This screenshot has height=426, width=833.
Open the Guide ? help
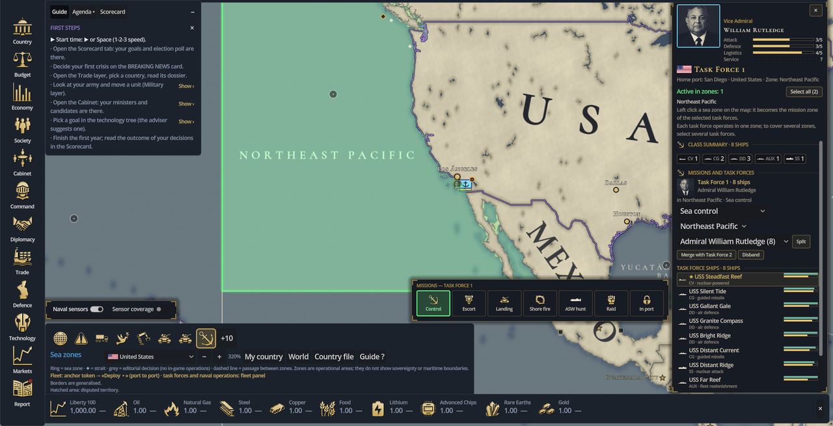pos(372,356)
